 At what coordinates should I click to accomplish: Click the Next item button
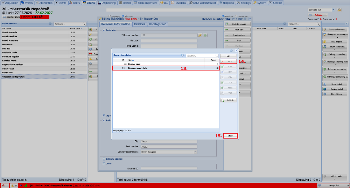pyautogui.click(x=237, y=29)
